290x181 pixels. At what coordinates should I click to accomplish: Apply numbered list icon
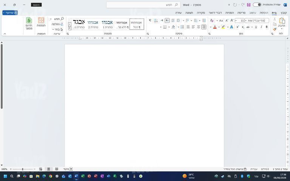point(196,20)
